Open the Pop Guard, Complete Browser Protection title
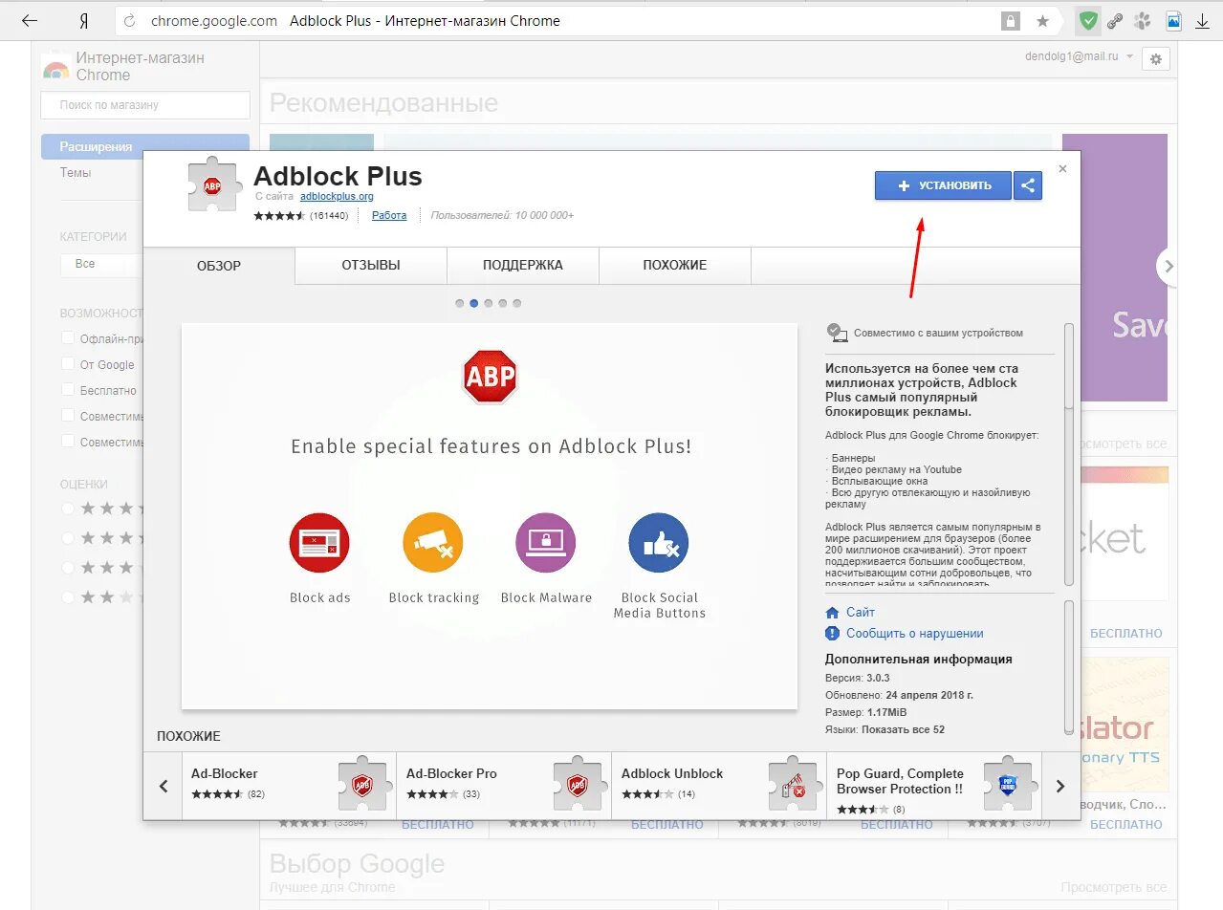This screenshot has width=1223, height=910. click(x=900, y=781)
